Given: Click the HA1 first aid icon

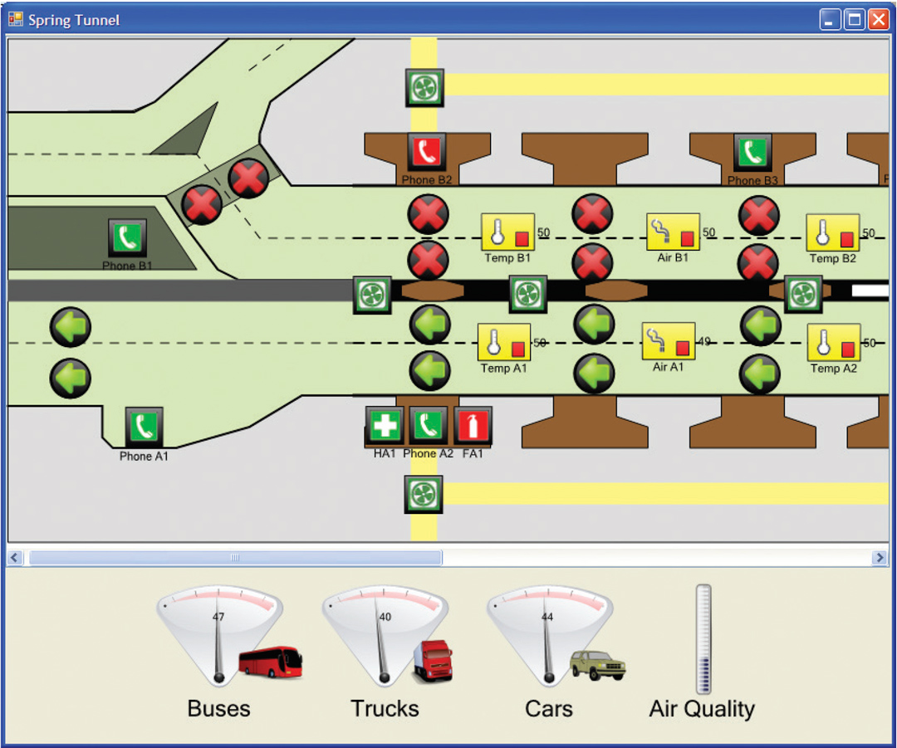Looking at the screenshot, I should (x=386, y=427).
